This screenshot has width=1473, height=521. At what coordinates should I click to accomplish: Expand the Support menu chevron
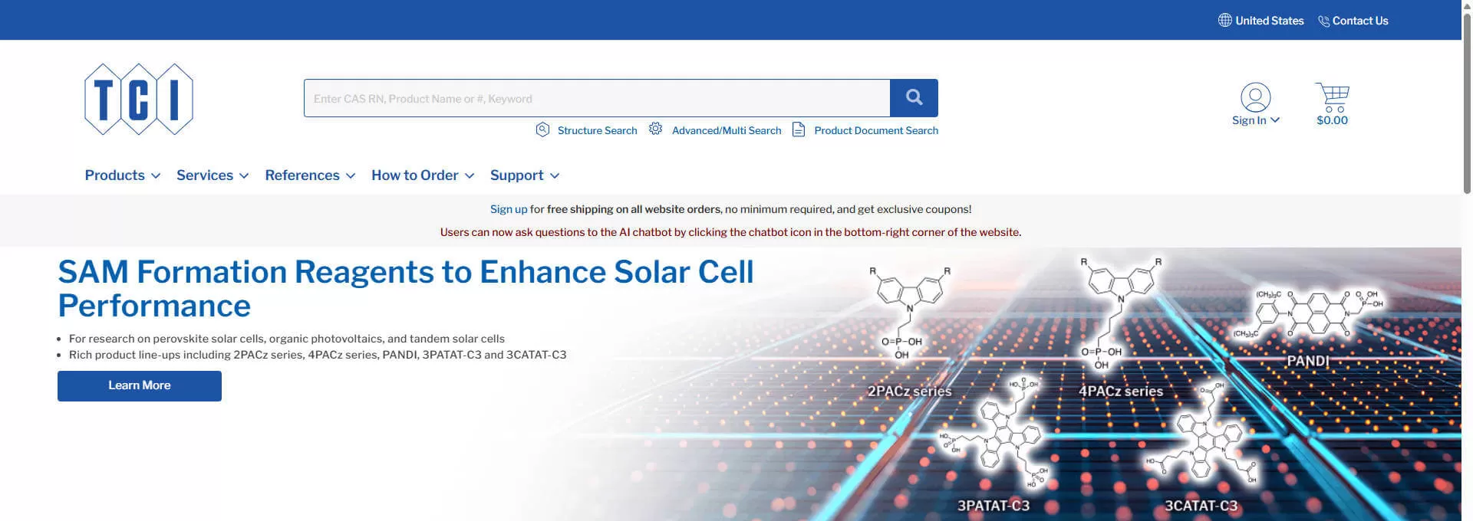555,175
